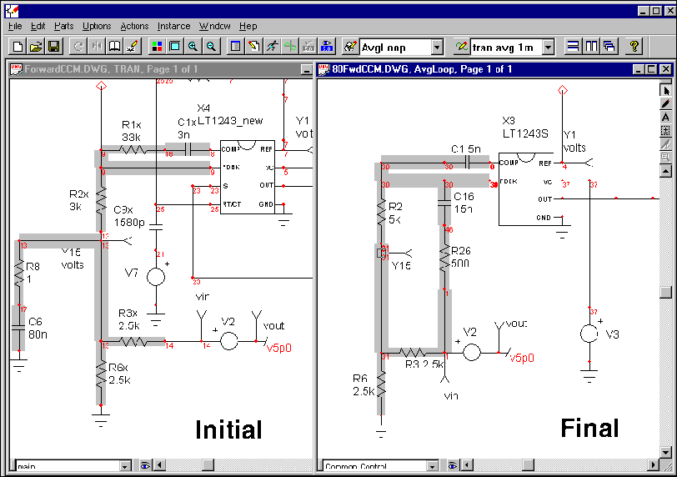Image resolution: width=677 pixels, height=477 pixels.
Task: Open the Actions menu
Action: click(134, 26)
